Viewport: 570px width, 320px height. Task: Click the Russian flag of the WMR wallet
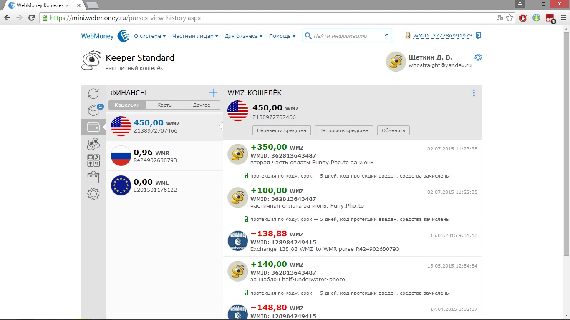121,156
